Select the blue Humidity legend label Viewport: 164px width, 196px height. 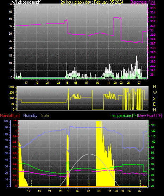click(30, 115)
